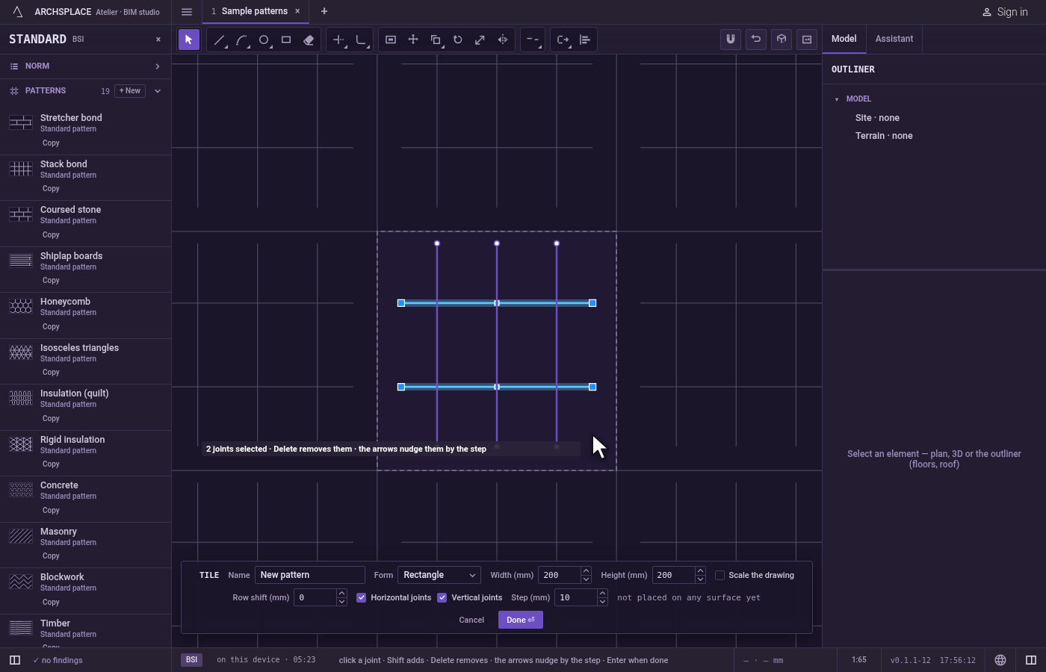Expand the NORM section chevron
Screen dimensions: 1046x672
(158, 66)
